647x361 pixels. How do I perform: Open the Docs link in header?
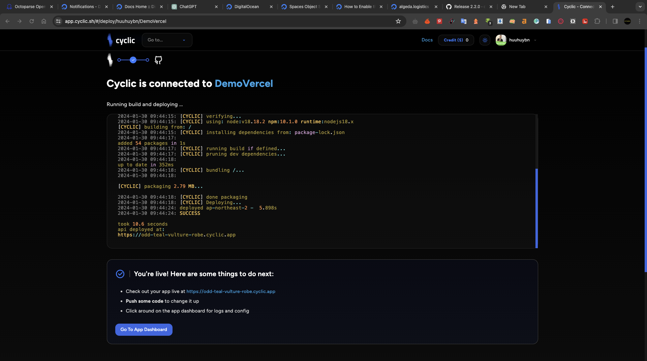pos(427,40)
